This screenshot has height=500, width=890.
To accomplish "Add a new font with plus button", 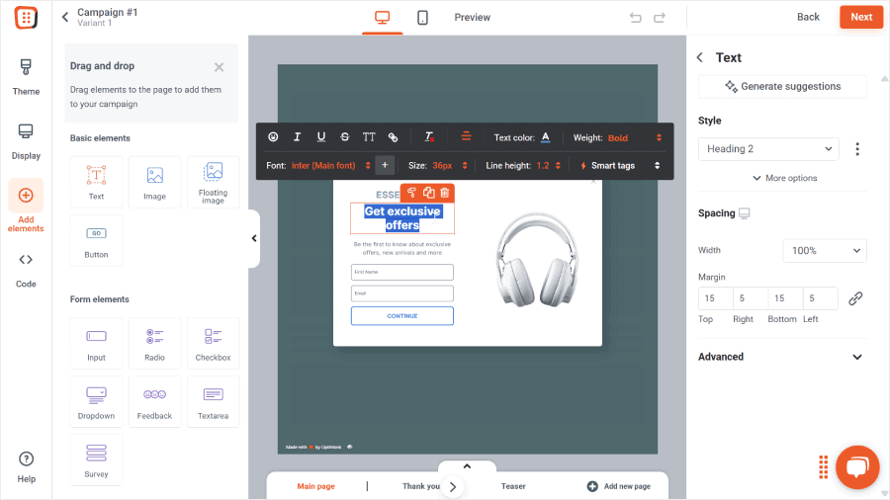I will (x=385, y=165).
